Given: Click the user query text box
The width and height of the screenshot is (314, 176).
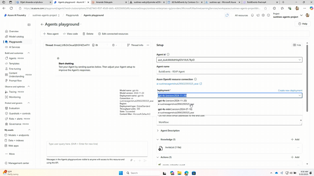Looking at the screenshot, I should click(x=97, y=149).
